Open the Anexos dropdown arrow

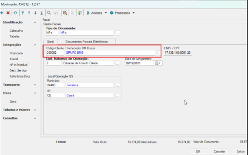(106, 13)
